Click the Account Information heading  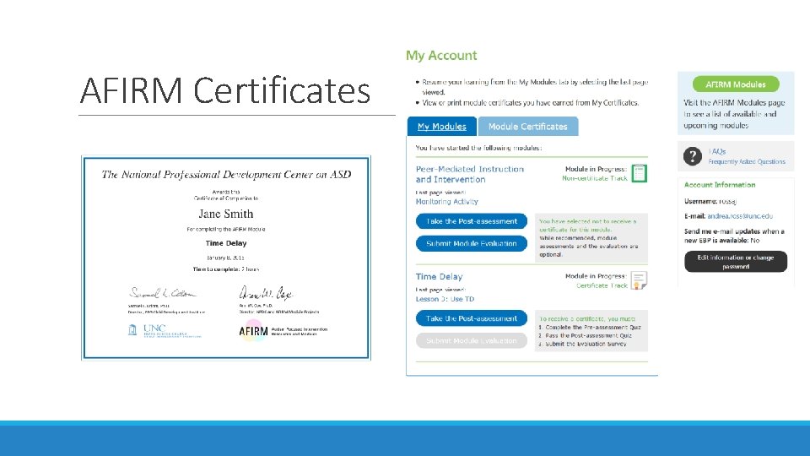click(x=720, y=185)
